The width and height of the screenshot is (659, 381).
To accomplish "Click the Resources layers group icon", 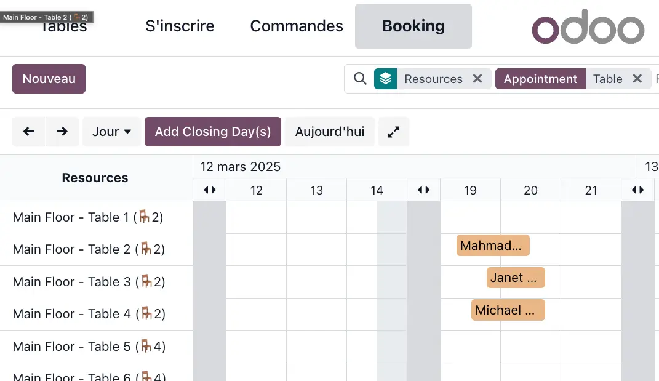I will pyautogui.click(x=386, y=79).
